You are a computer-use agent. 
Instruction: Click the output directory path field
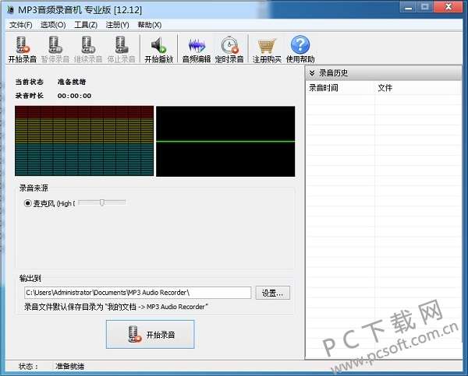coord(137,293)
